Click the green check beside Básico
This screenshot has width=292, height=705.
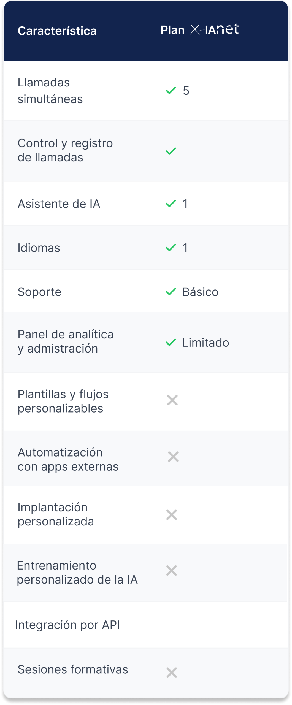pyautogui.click(x=171, y=292)
